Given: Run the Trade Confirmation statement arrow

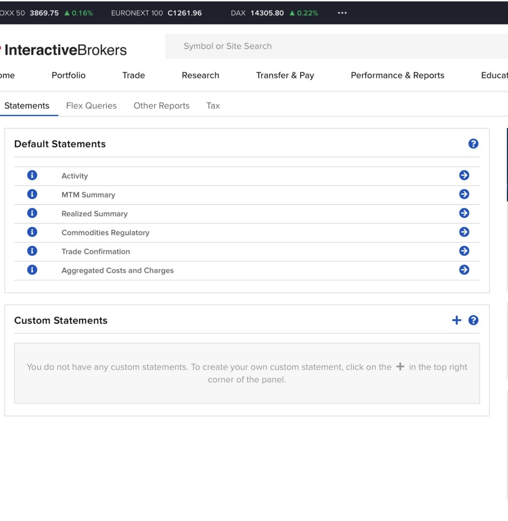Looking at the screenshot, I should pyautogui.click(x=464, y=251).
